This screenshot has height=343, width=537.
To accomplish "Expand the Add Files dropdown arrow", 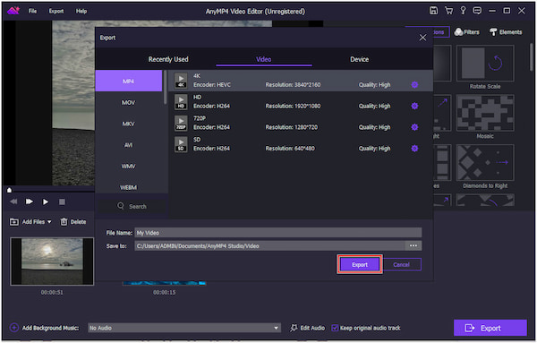I will 49,222.
